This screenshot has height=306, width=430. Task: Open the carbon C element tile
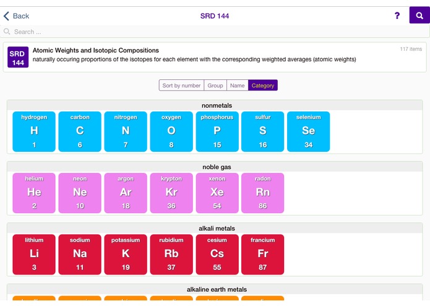[80, 131]
